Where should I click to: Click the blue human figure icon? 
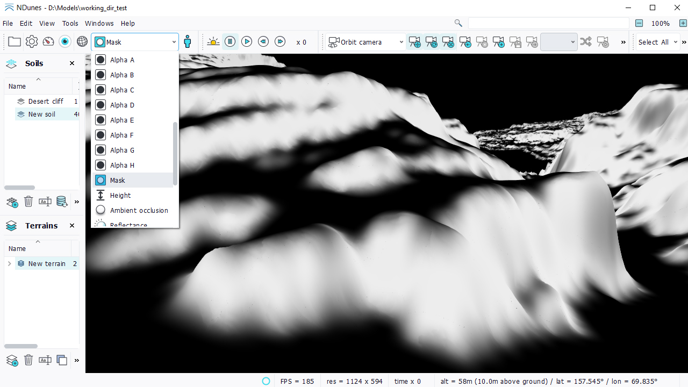point(187,42)
